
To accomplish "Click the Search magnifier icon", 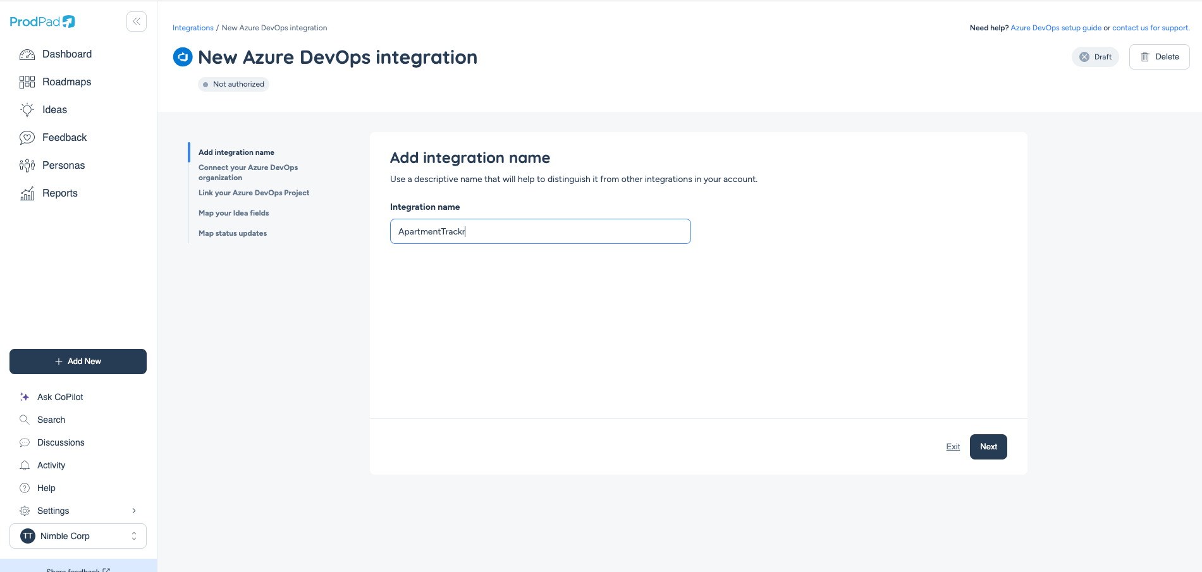I will pos(25,420).
